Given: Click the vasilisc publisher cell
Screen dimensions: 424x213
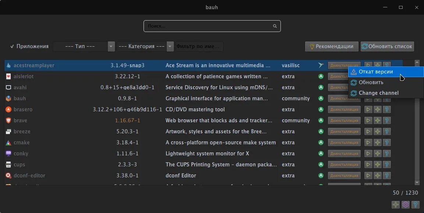Looking at the screenshot, I should [x=290, y=65].
